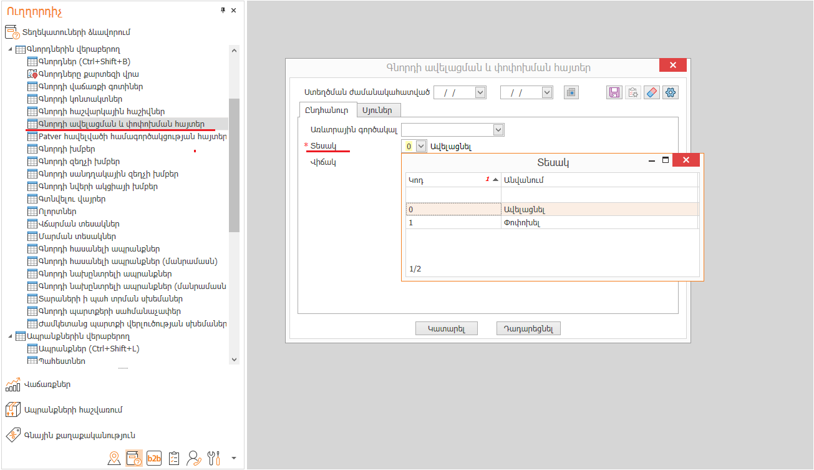814x470 pixels.
Task: Open the Տեսակ code dropdown arrow
Action: (421, 146)
